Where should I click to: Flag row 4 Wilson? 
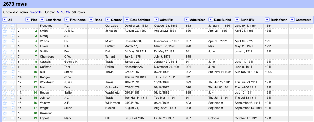(x=12, y=41)
